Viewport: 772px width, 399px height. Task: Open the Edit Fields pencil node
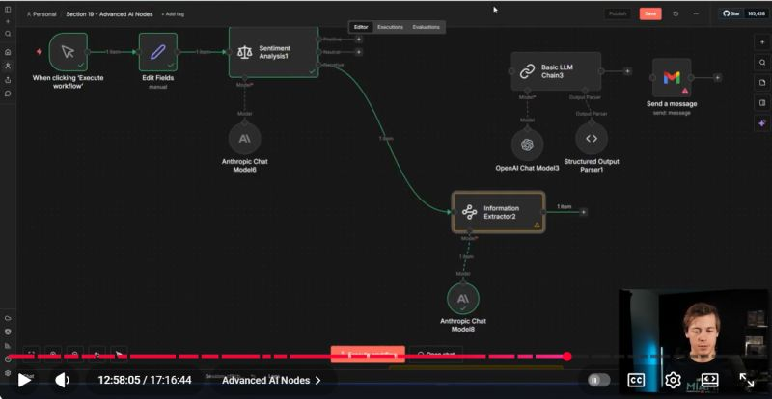click(x=157, y=52)
